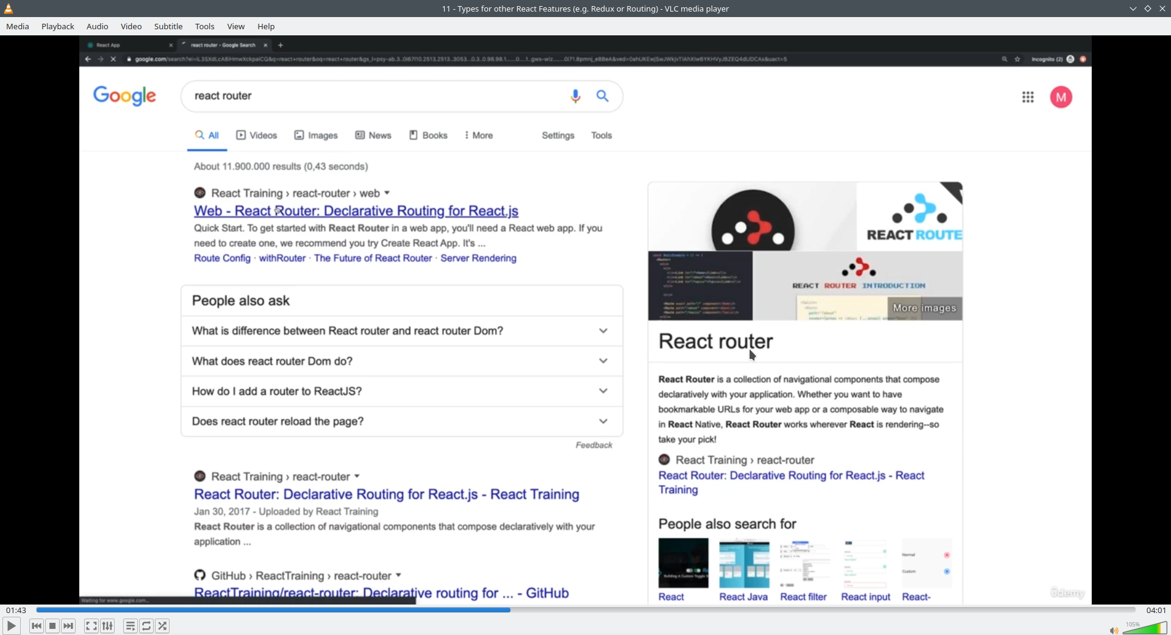1171x635 pixels.
Task: Open the Help menu
Action: tap(266, 26)
